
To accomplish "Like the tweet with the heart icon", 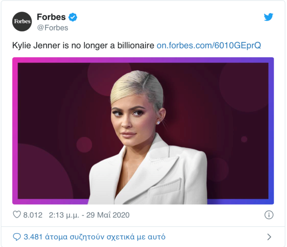I will point(17,215).
